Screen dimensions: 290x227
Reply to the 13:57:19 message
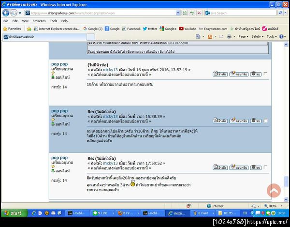coord(239,74)
